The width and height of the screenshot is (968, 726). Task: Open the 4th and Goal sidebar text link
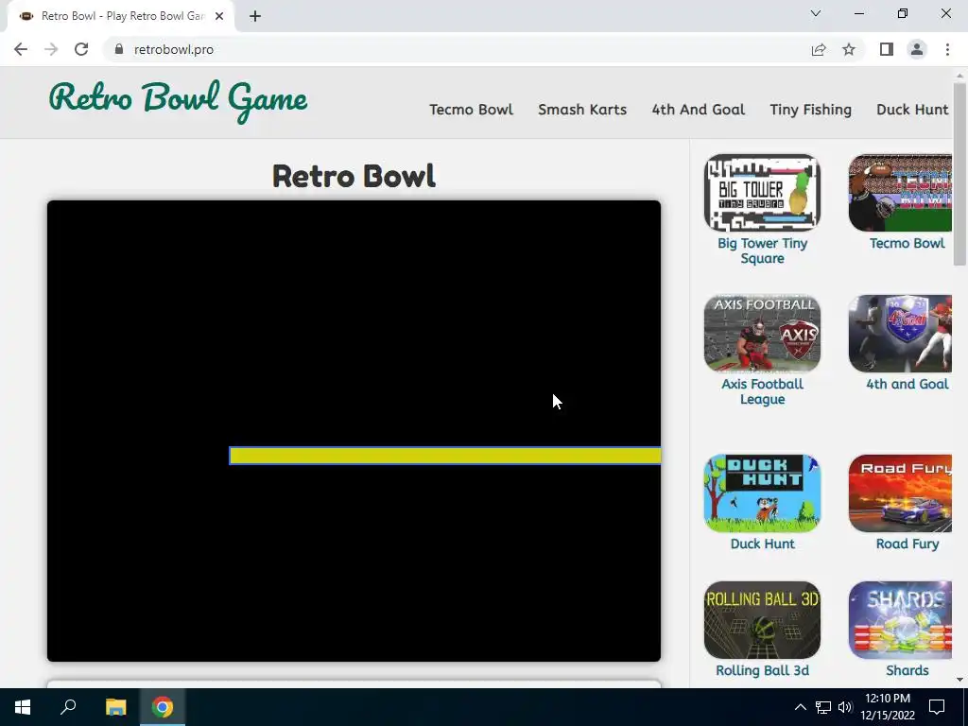[x=907, y=384]
